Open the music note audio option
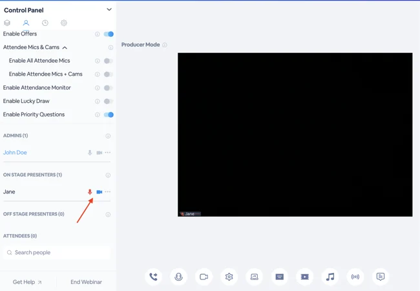 [330, 277]
